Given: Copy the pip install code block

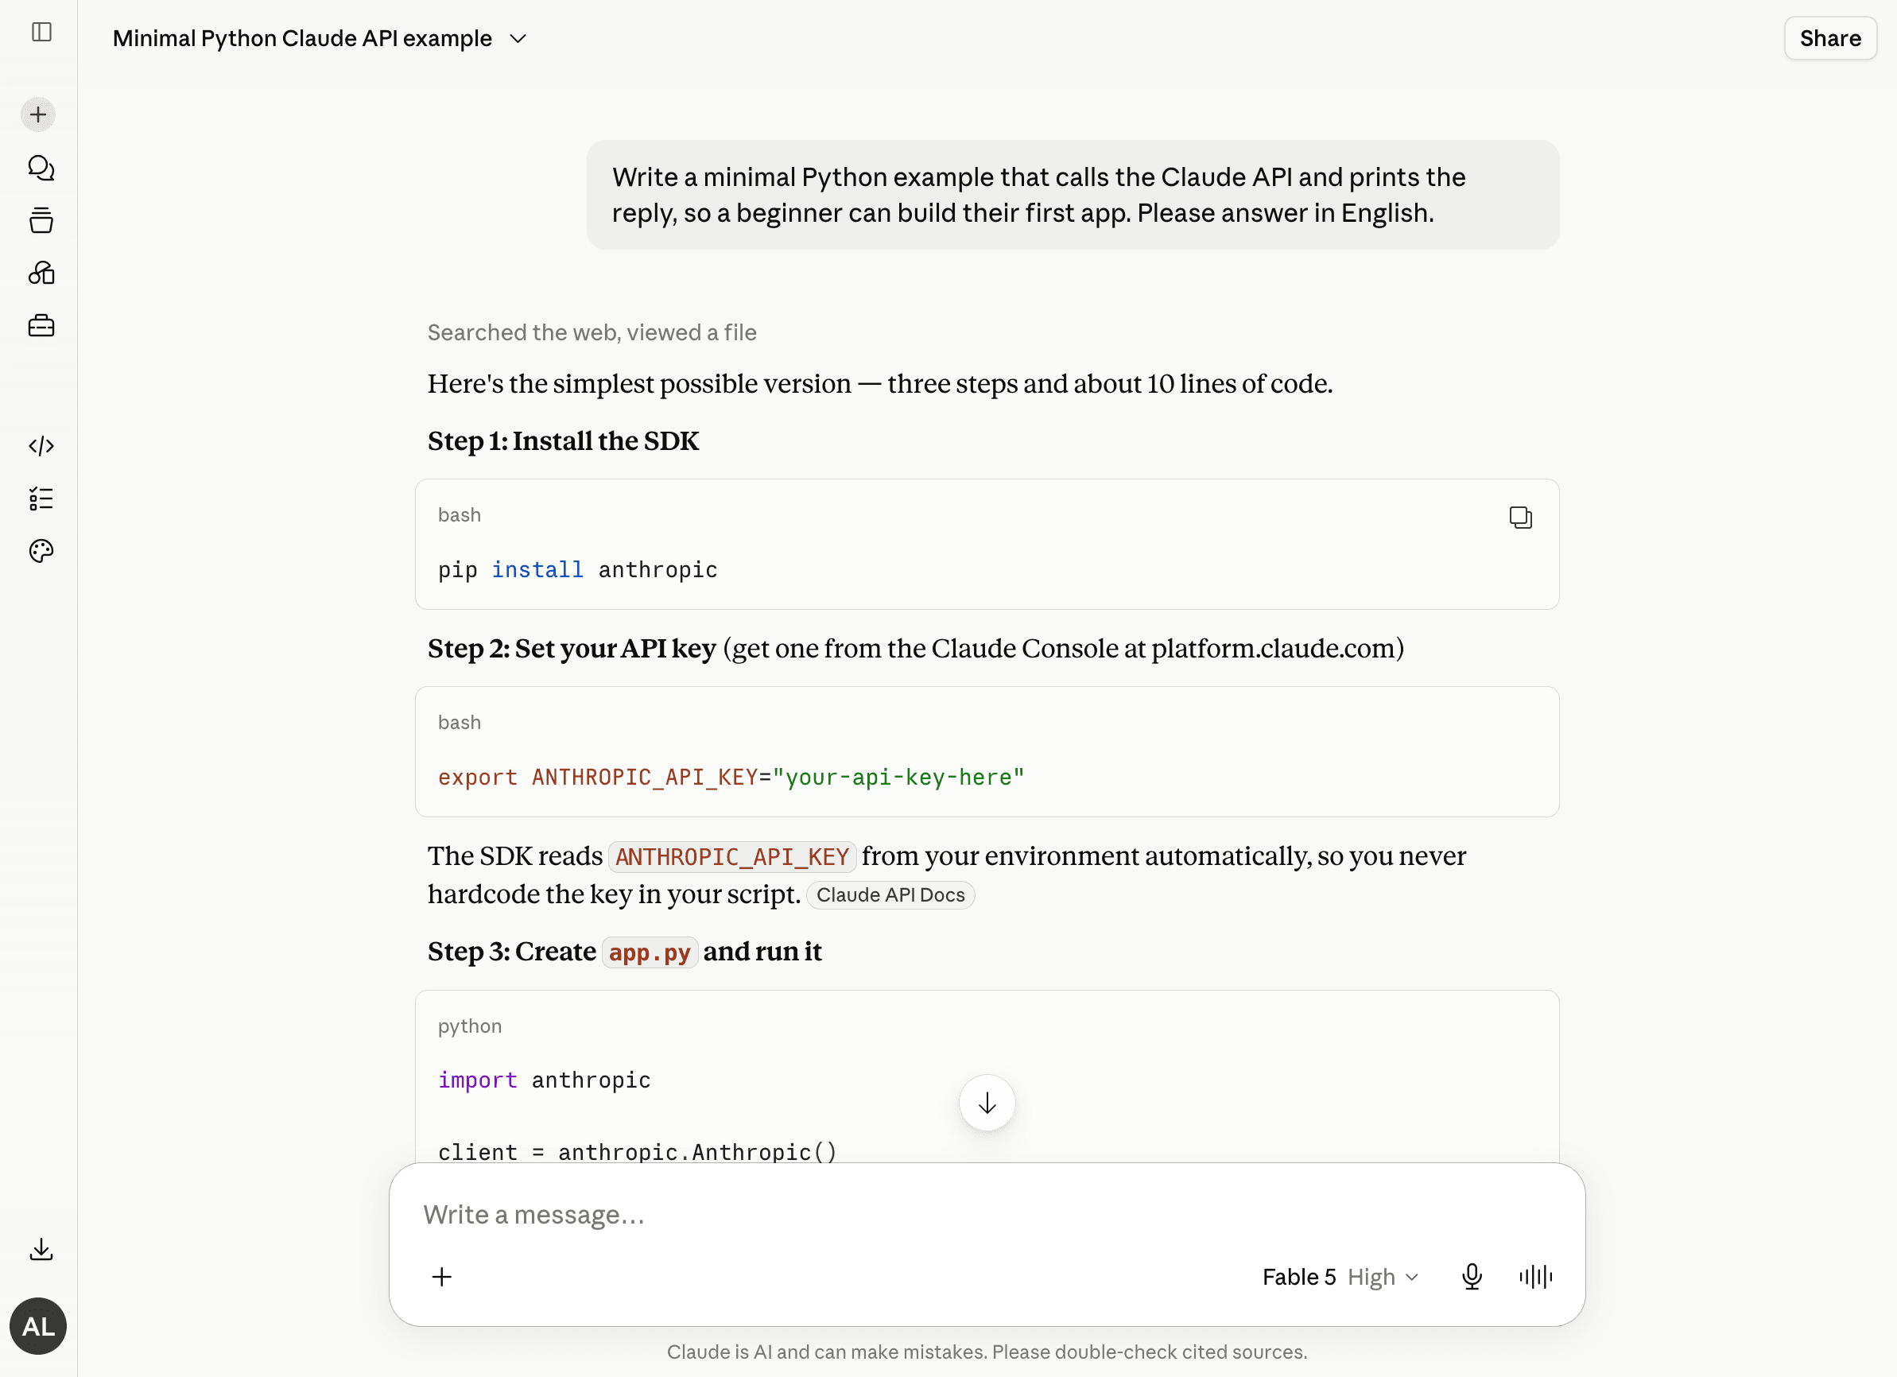Looking at the screenshot, I should pos(1520,517).
